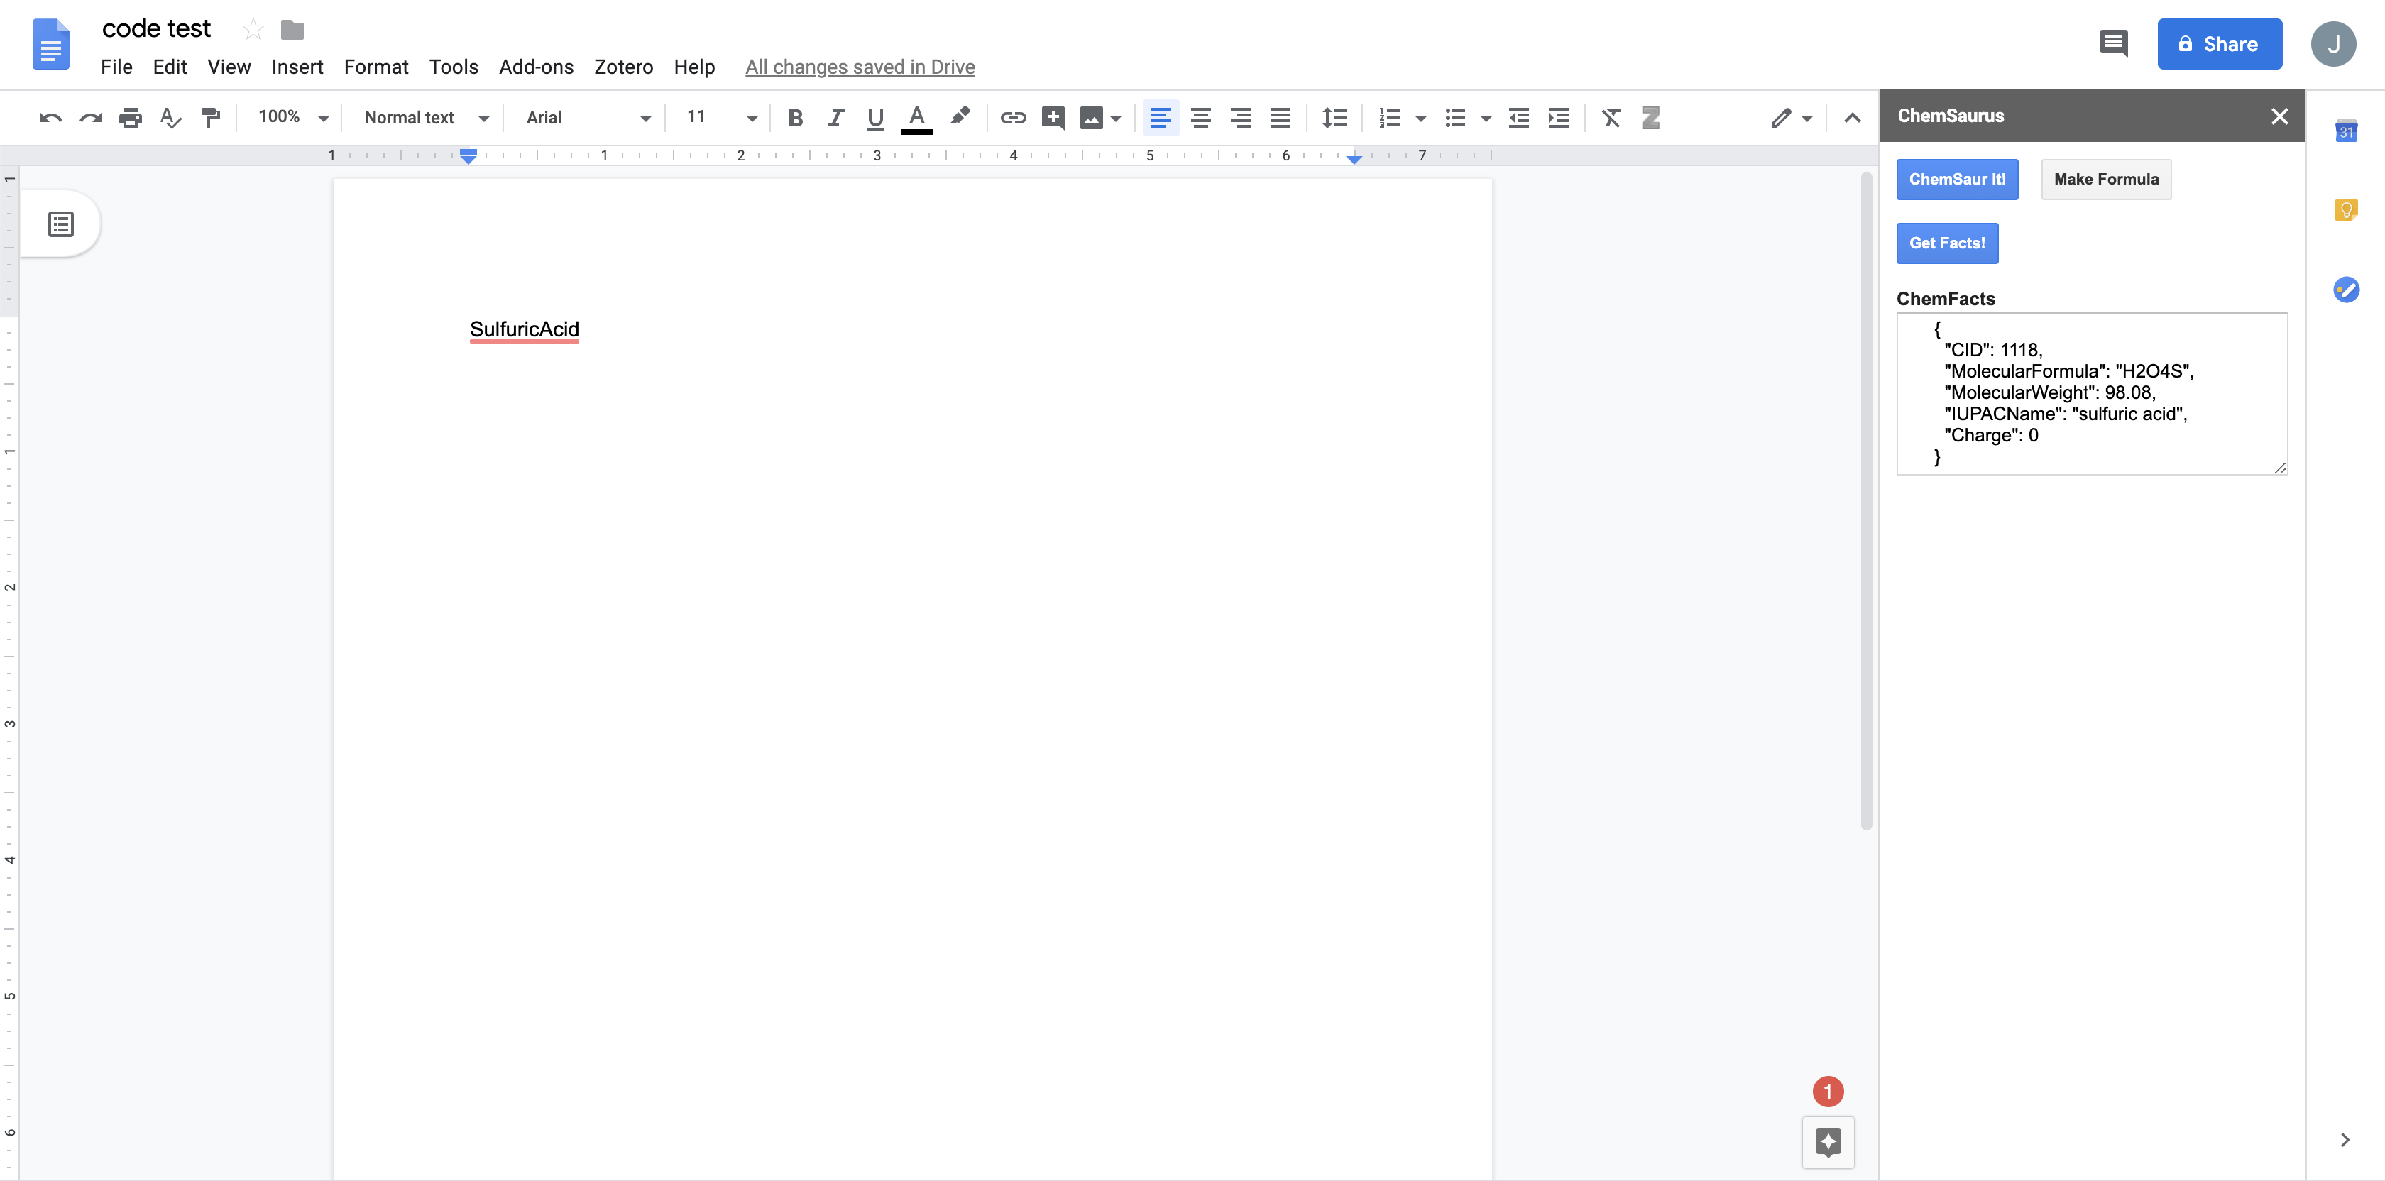
Task: Toggle bold formatting
Action: 794,118
